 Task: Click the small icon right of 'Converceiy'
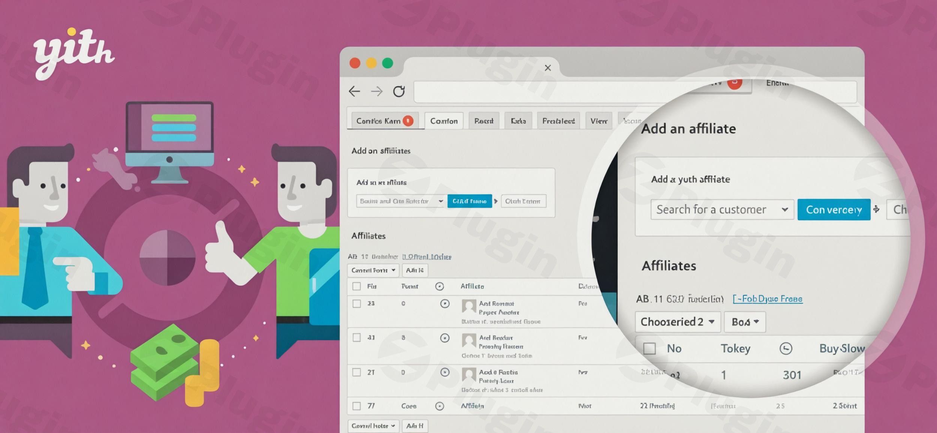point(876,209)
